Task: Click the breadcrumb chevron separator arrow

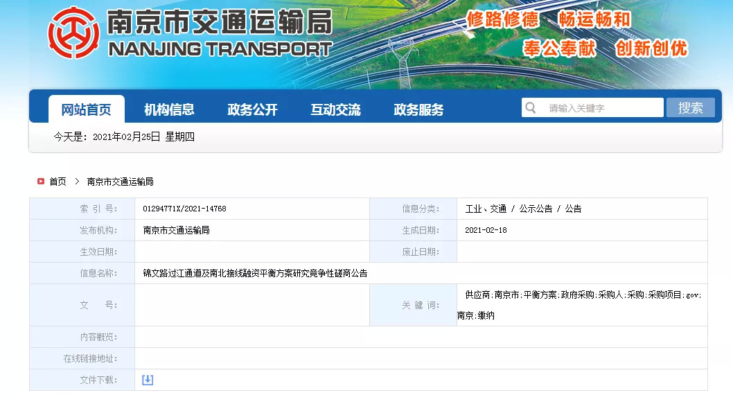Action: pos(77,181)
